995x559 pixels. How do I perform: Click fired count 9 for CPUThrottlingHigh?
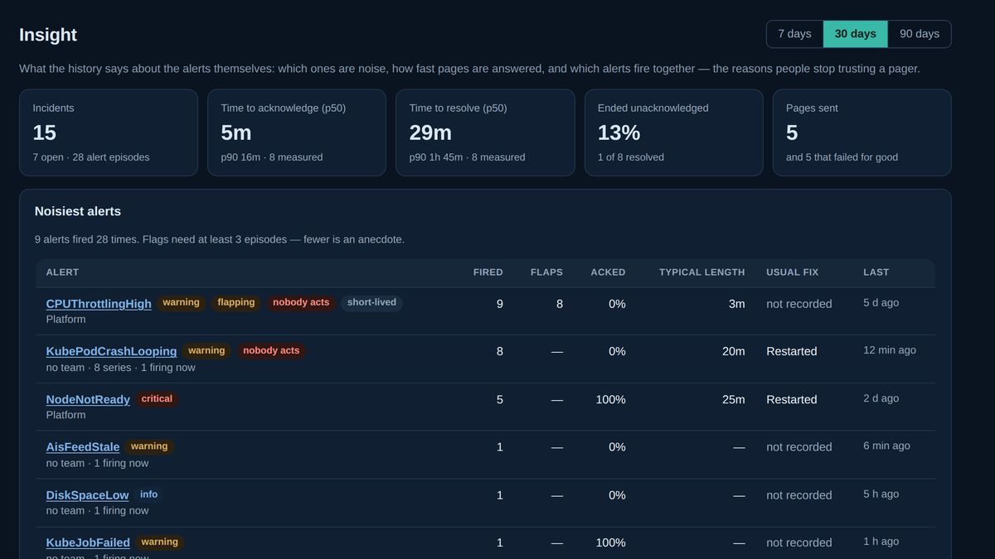[x=500, y=304]
